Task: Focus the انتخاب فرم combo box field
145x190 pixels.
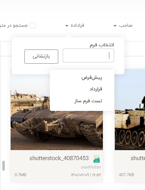Action: click(88, 56)
